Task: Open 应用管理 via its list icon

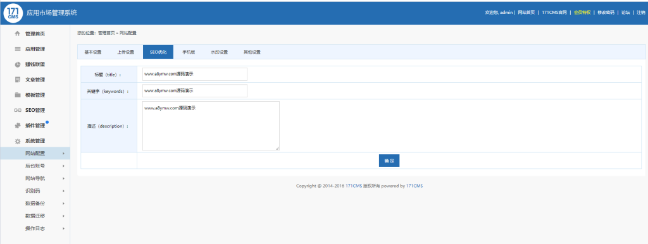Action: coord(17,49)
